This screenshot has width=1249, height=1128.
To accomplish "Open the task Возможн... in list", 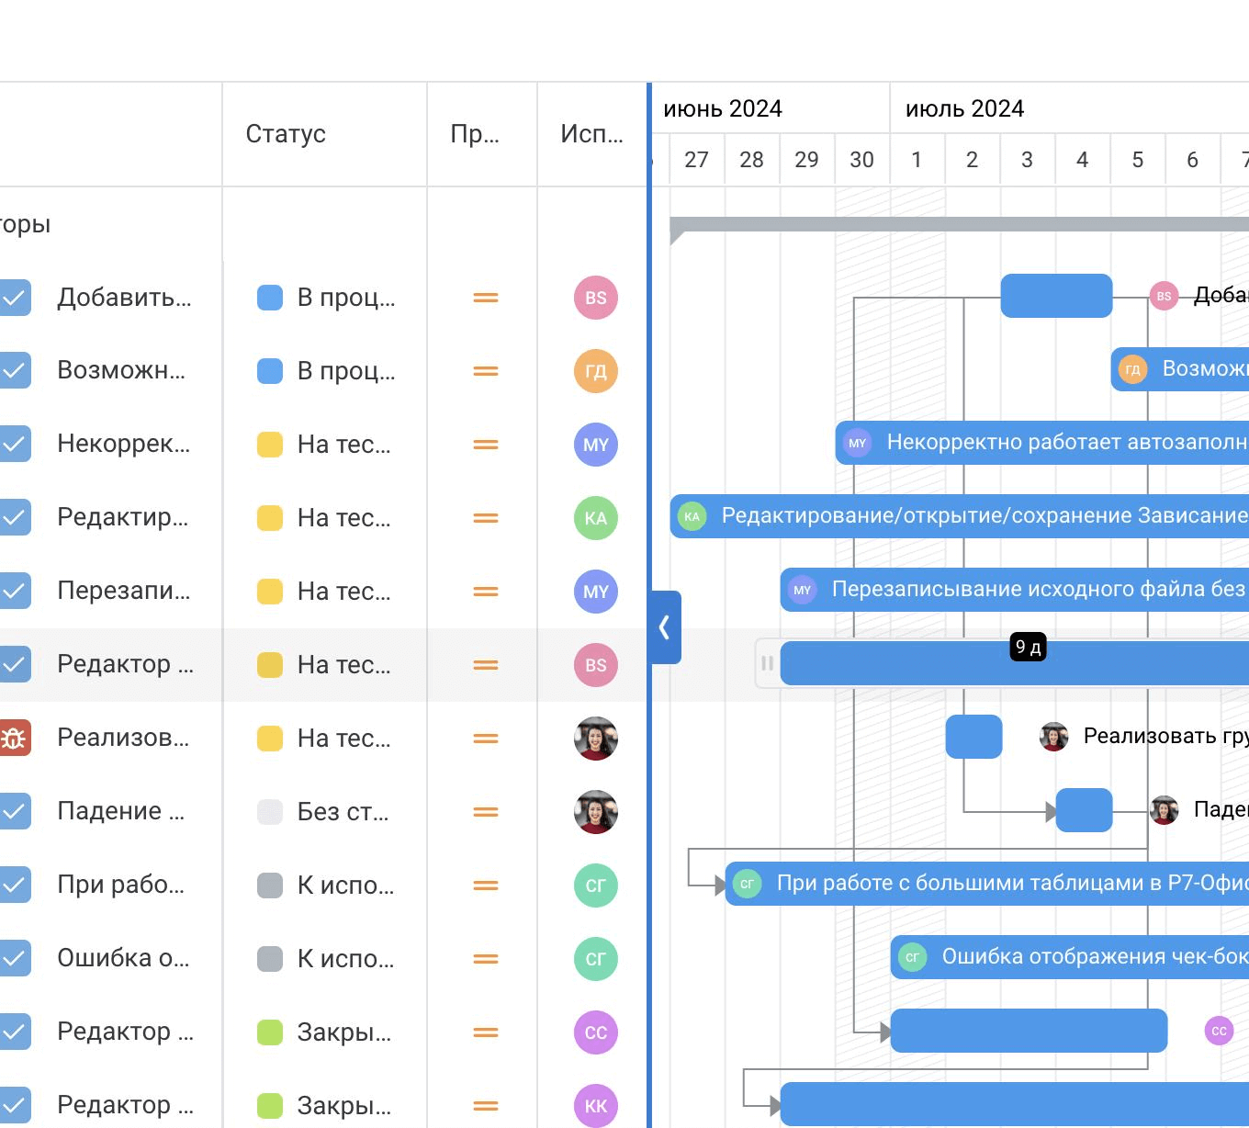I will coord(121,370).
